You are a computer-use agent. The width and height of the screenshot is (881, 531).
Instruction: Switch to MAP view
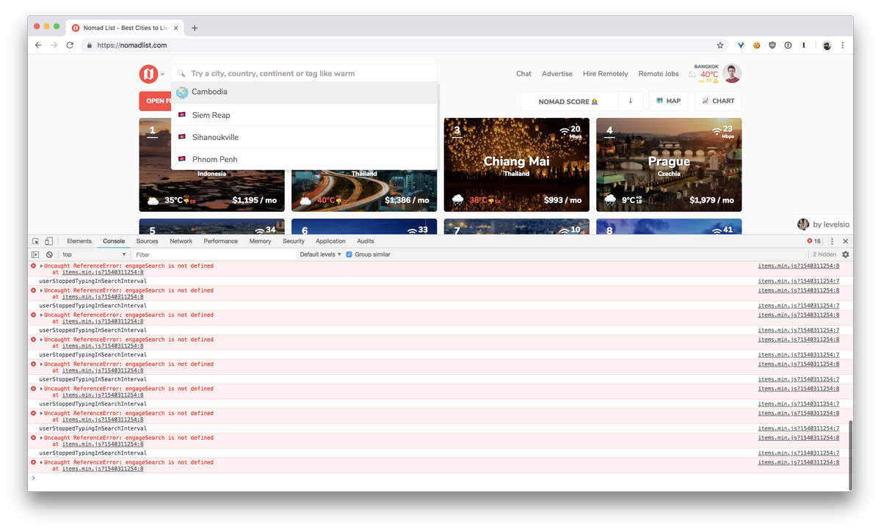pyautogui.click(x=668, y=101)
